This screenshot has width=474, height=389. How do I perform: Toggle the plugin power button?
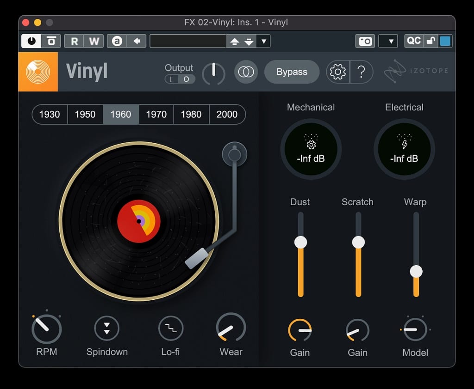point(31,41)
